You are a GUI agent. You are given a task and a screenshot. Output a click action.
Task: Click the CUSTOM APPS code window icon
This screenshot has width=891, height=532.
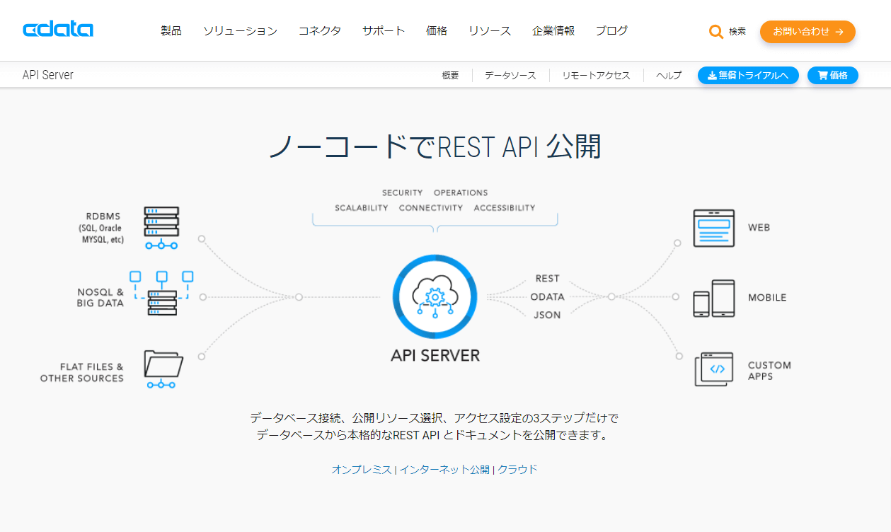(714, 369)
